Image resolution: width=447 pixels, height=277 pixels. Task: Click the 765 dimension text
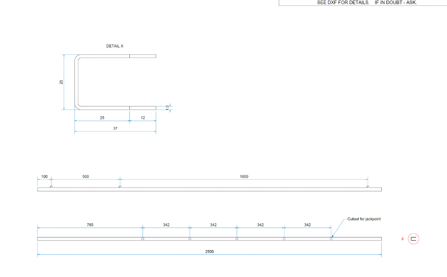[90, 225]
